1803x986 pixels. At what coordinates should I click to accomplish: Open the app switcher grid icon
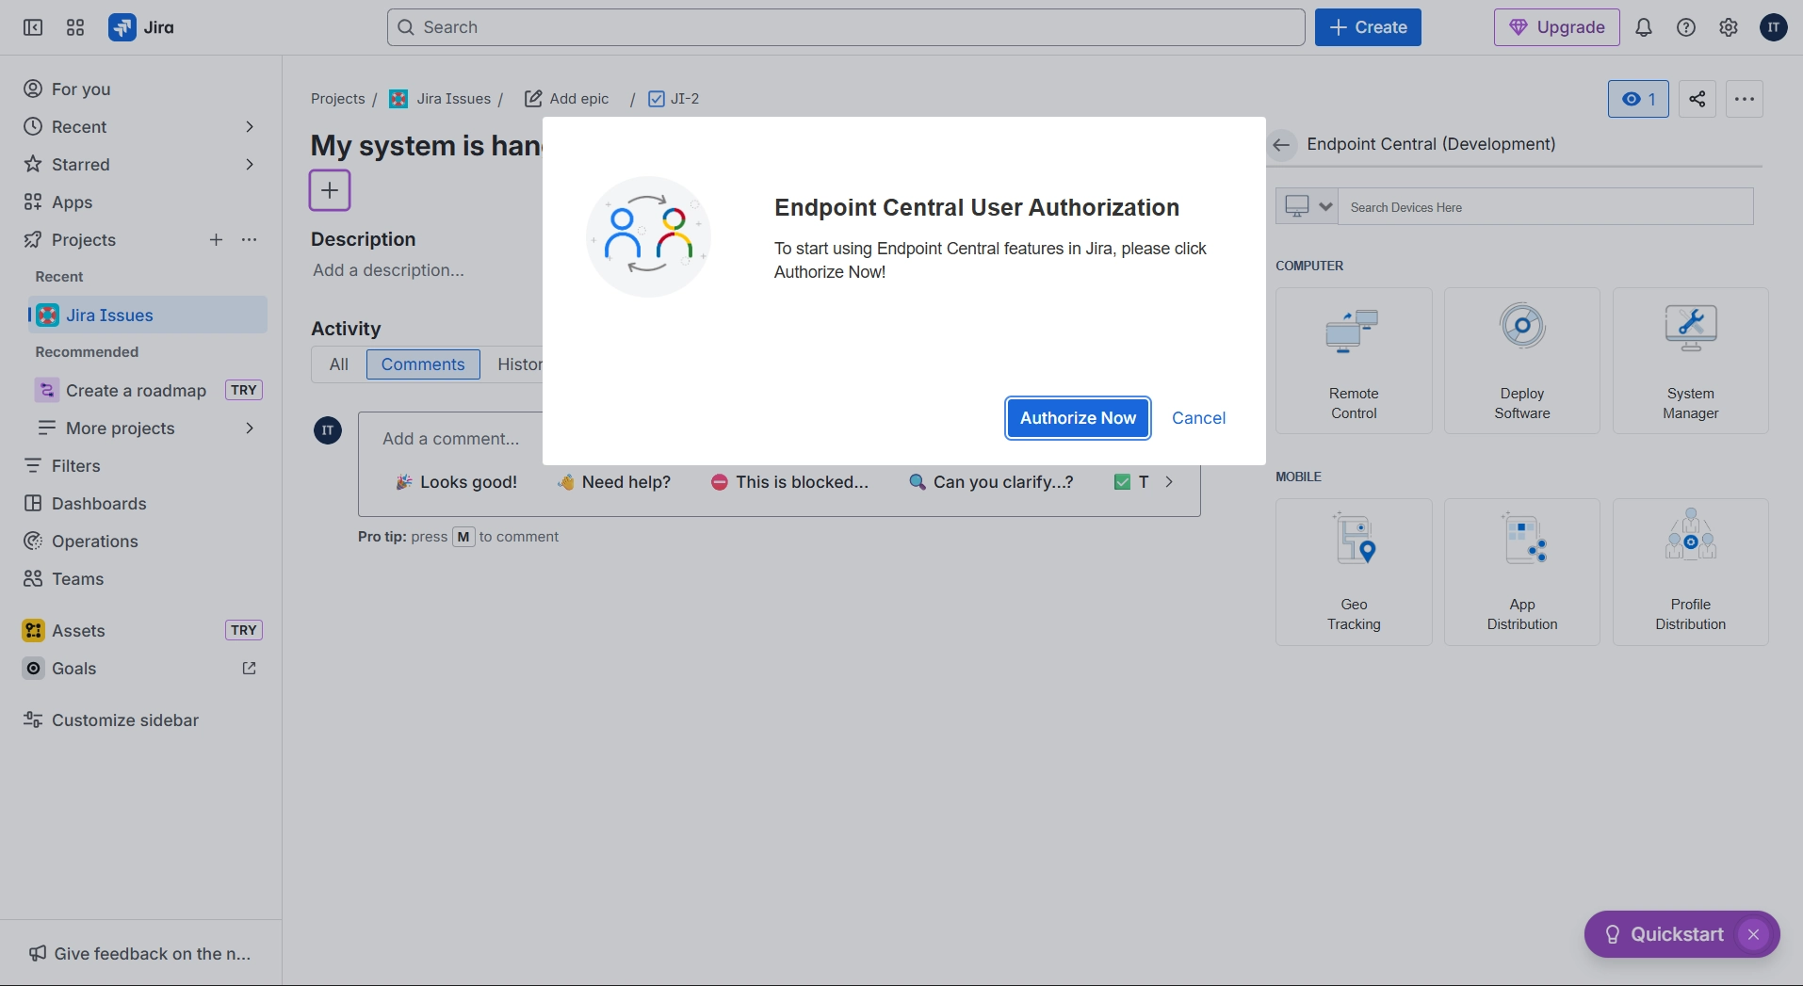[x=75, y=27]
